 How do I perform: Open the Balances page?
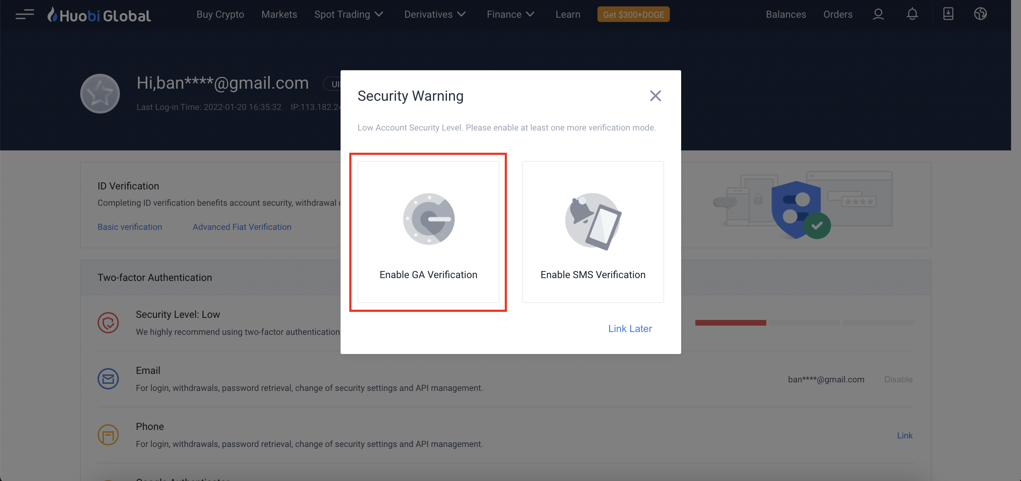(785, 15)
